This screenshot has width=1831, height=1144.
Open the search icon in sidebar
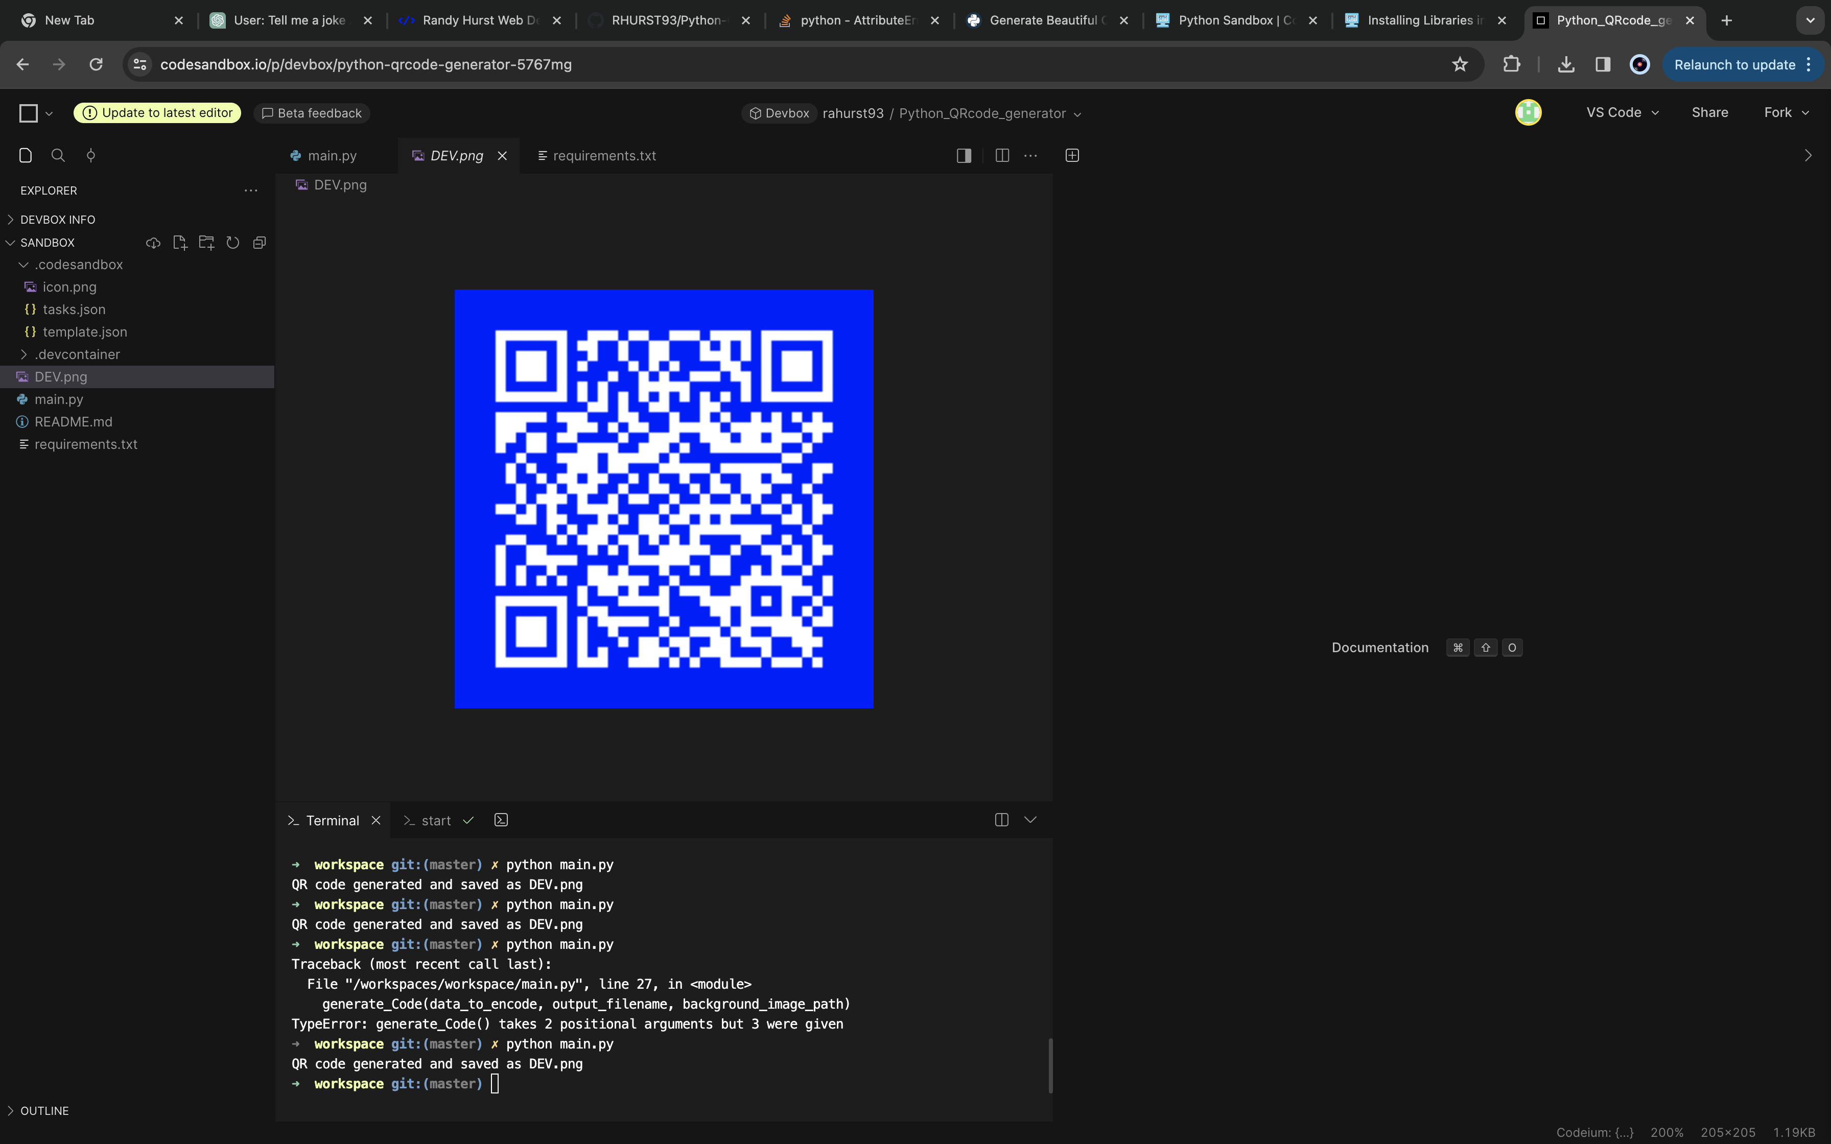[58, 155]
